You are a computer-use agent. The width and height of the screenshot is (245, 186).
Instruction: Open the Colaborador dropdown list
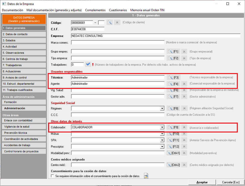pos(162,127)
